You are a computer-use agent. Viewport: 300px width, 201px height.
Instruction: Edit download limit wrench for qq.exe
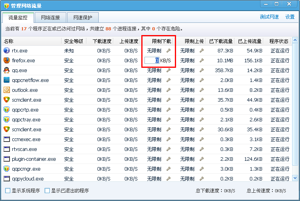169,70
